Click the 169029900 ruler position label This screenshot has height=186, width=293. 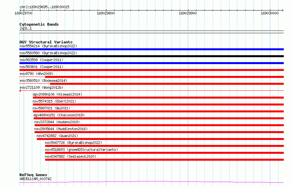click(x=188, y=13)
